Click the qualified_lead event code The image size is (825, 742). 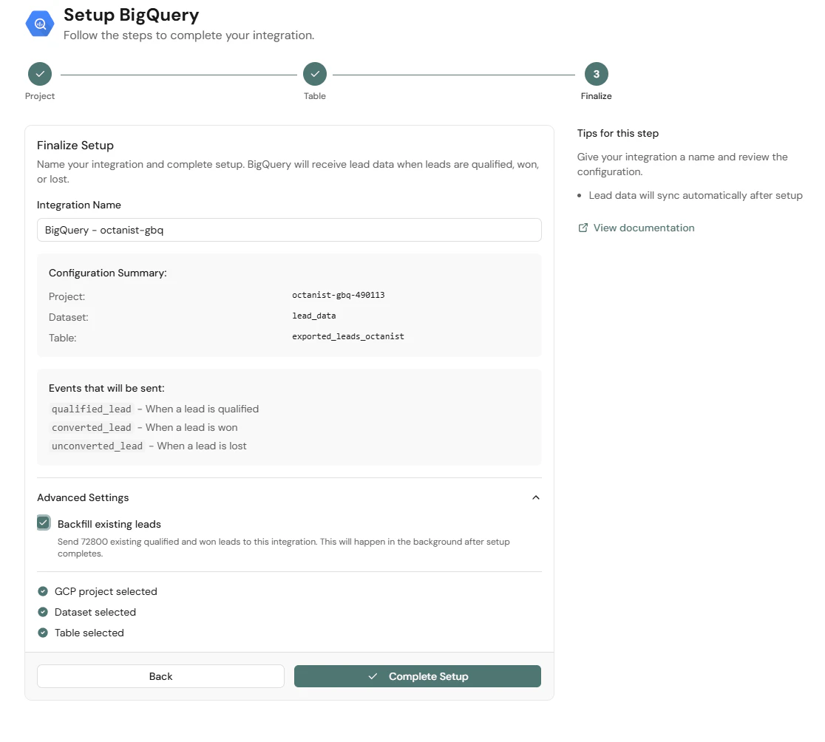[92, 409]
